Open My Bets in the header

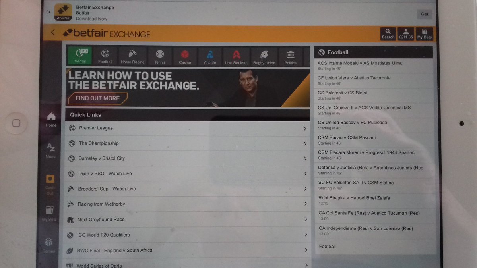coord(424,34)
